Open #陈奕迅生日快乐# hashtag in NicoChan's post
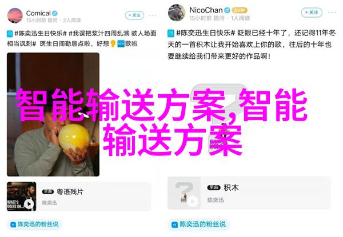The width and height of the screenshot is (343, 237). (206, 33)
